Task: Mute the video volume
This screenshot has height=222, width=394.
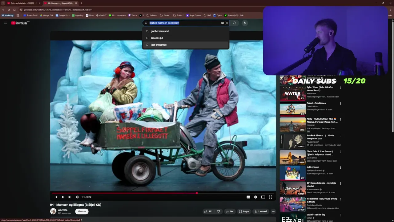Action: pos(77,197)
